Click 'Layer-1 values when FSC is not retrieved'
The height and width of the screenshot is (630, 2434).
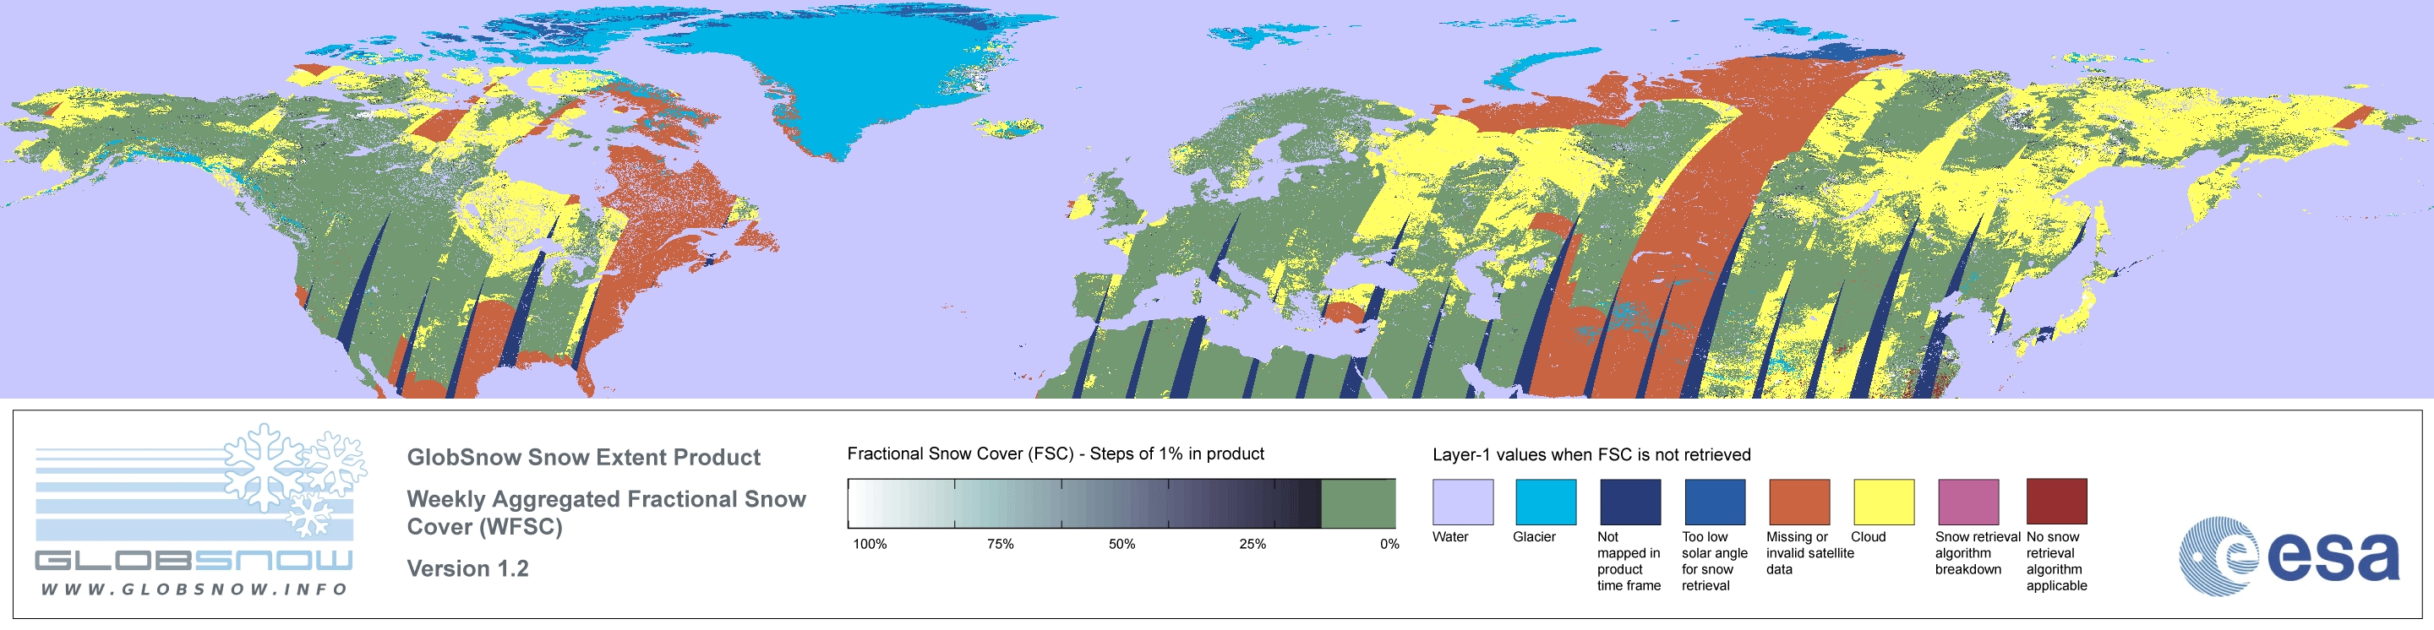[1591, 454]
